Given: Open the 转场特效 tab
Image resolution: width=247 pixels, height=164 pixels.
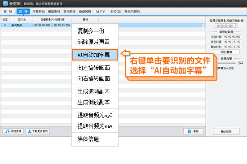Looking at the screenshot, I should tap(70, 12).
